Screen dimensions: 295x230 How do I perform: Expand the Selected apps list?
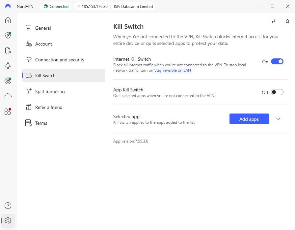tap(278, 119)
